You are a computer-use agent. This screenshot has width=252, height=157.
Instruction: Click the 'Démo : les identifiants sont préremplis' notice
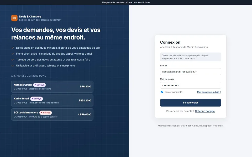point(191,57)
